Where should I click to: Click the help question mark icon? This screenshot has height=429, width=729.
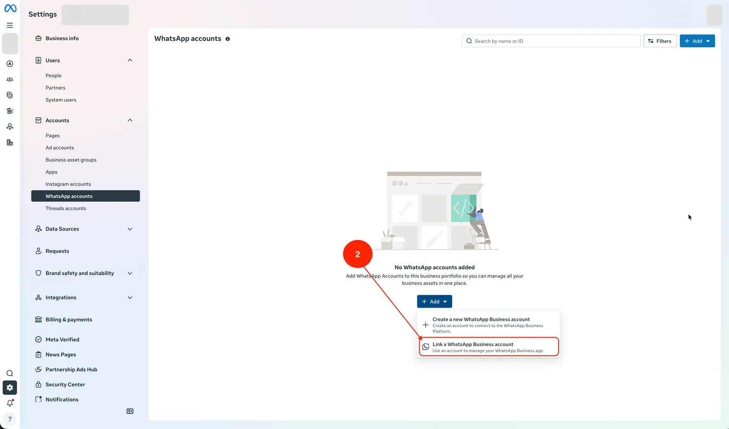pyautogui.click(x=10, y=419)
